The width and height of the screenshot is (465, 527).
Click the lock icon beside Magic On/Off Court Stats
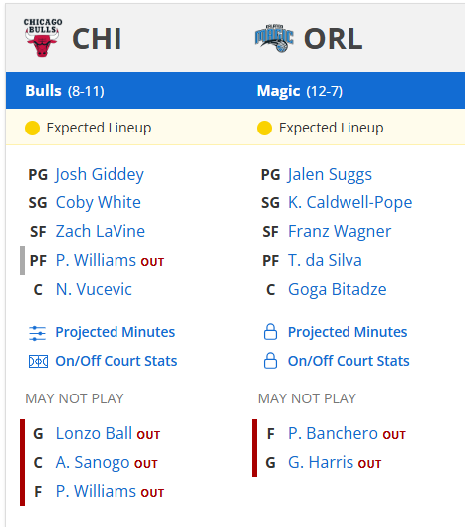(x=270, y=361)
